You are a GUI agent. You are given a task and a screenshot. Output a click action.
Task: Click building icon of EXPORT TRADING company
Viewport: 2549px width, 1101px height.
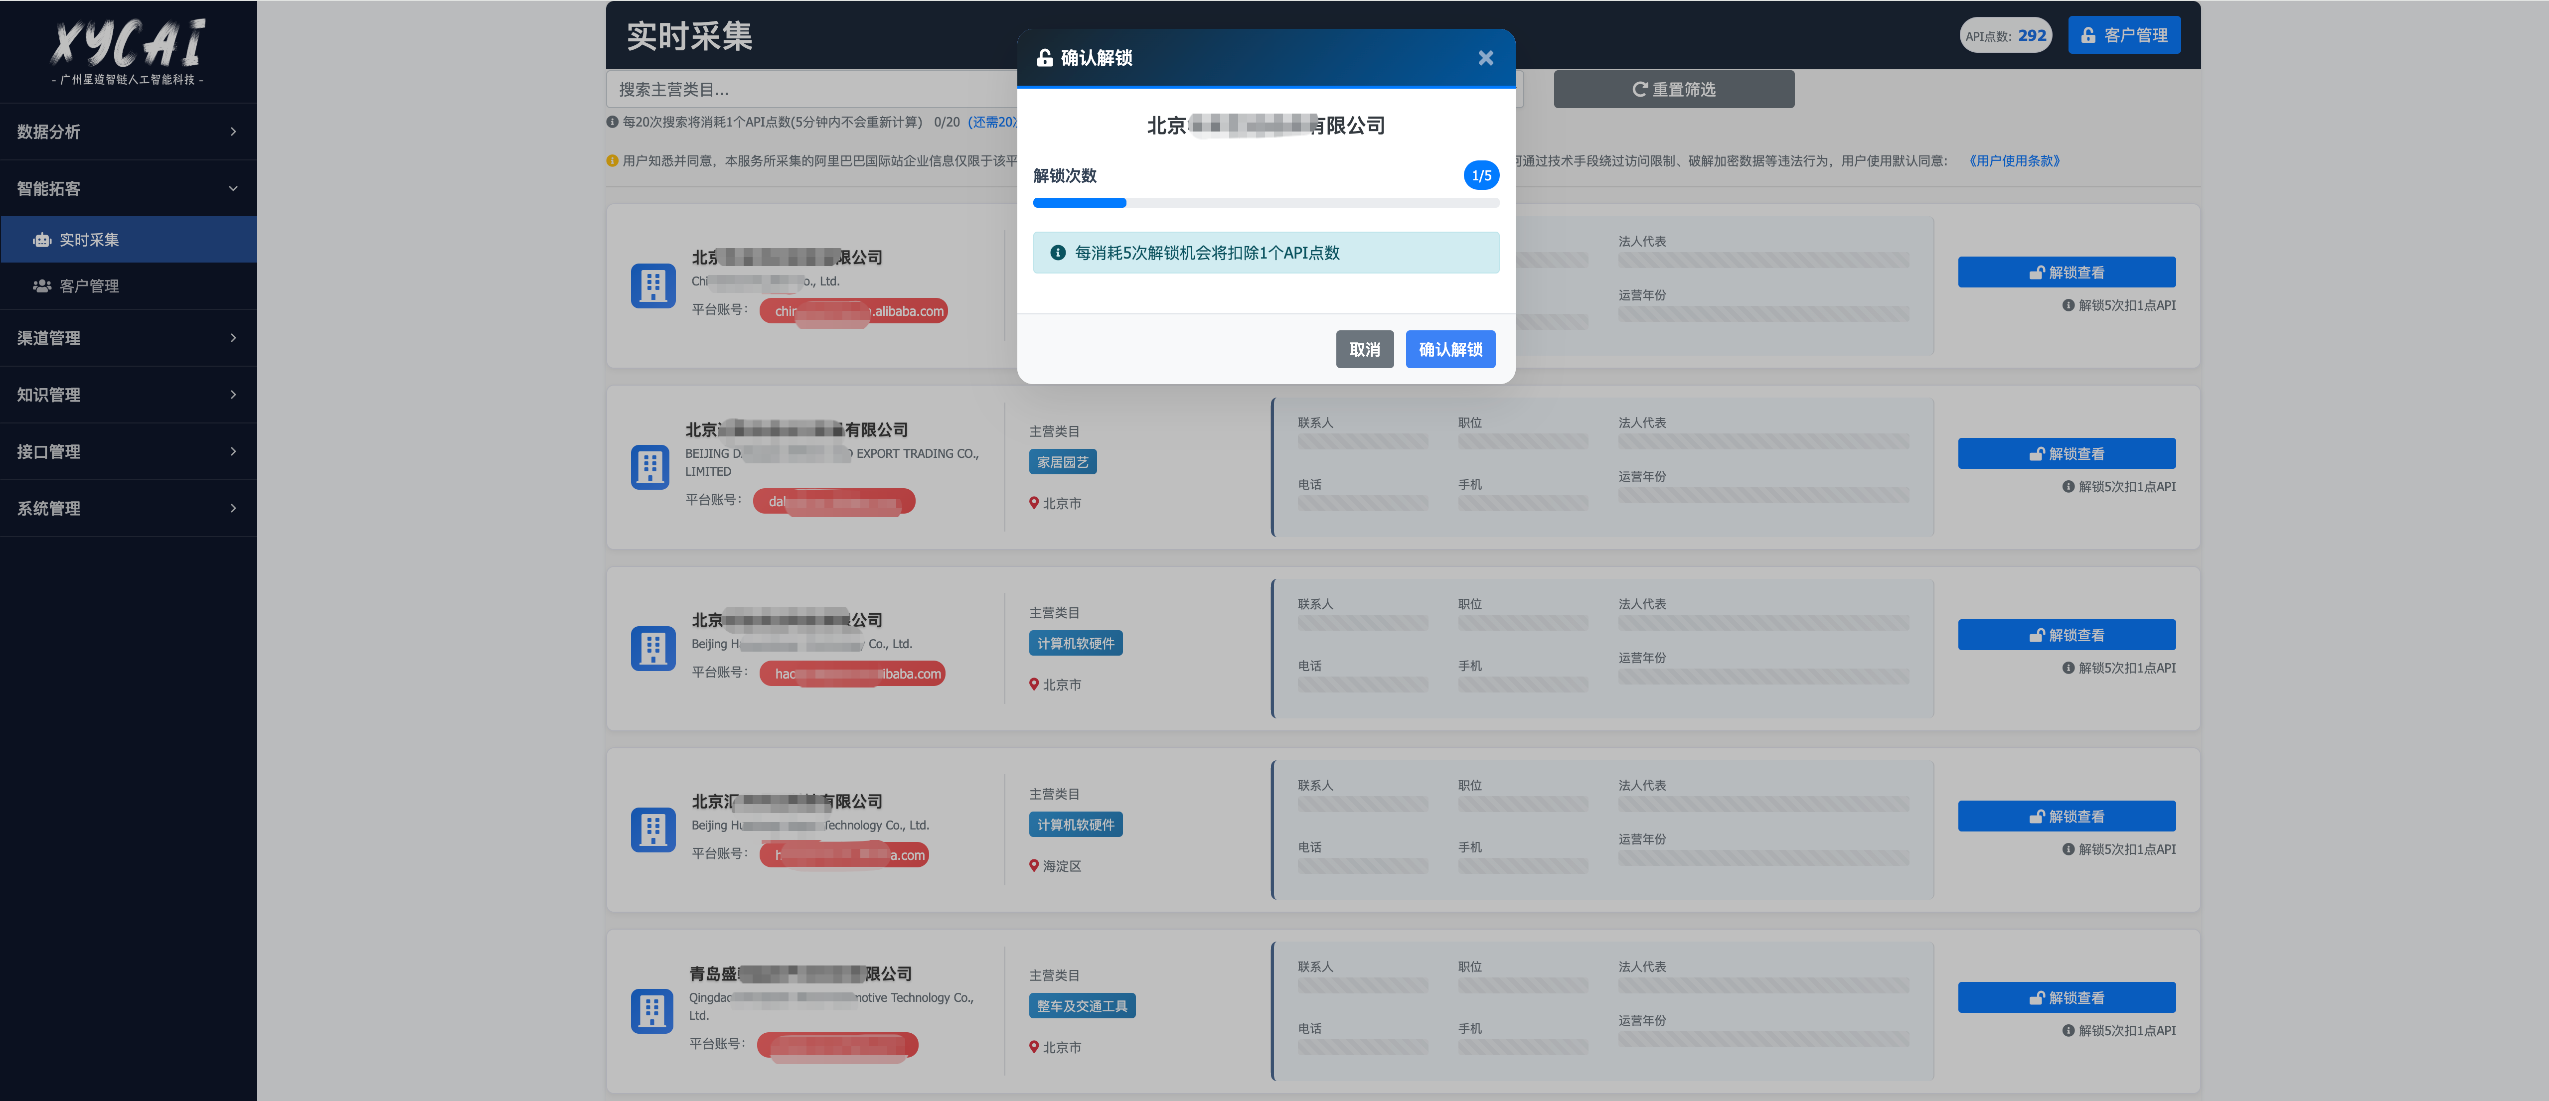pyautogui.click(x=650, y=466)
